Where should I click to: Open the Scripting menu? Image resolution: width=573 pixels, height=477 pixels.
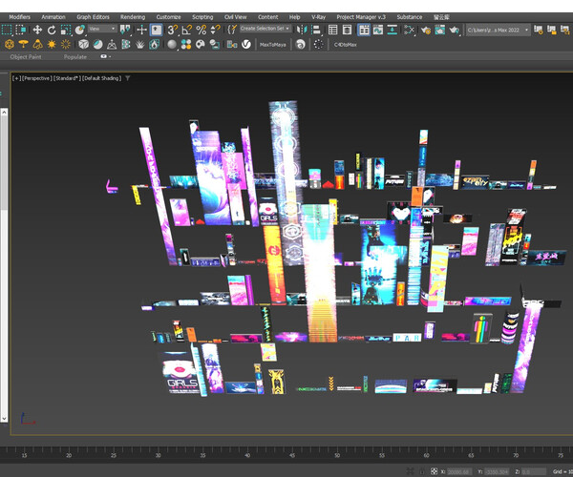(202, 17)
